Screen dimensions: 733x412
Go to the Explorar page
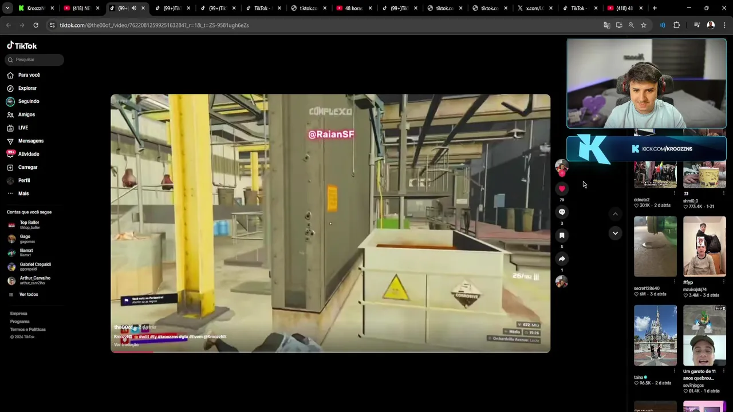pos(22,88)
